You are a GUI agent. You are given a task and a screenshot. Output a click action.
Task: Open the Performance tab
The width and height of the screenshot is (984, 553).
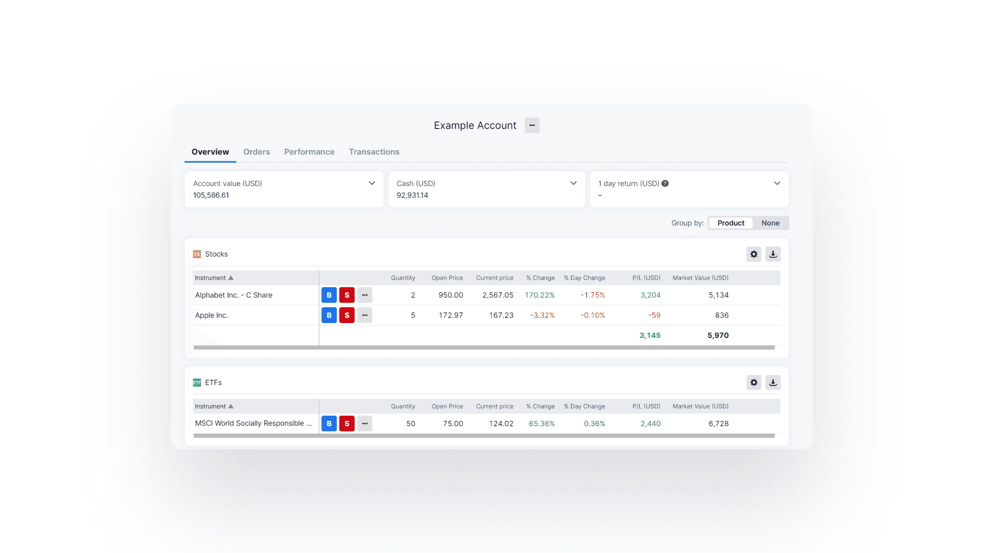309,152
